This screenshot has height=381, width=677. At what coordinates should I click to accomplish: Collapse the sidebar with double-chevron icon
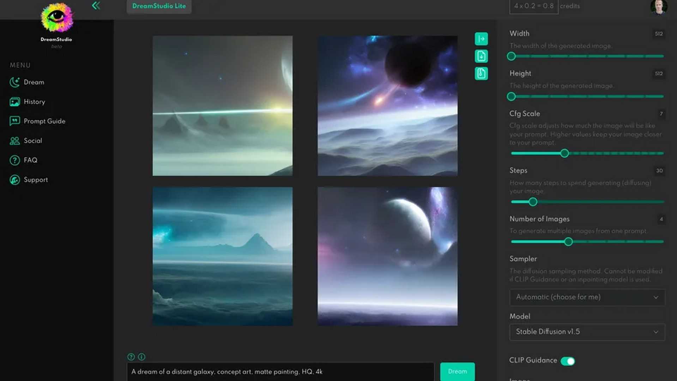[x=96, y=6]
